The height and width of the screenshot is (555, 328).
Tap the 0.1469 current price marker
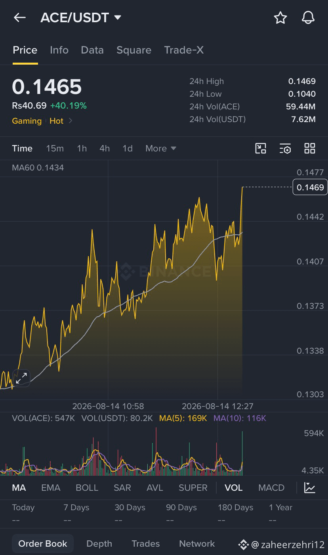point(310,187)
